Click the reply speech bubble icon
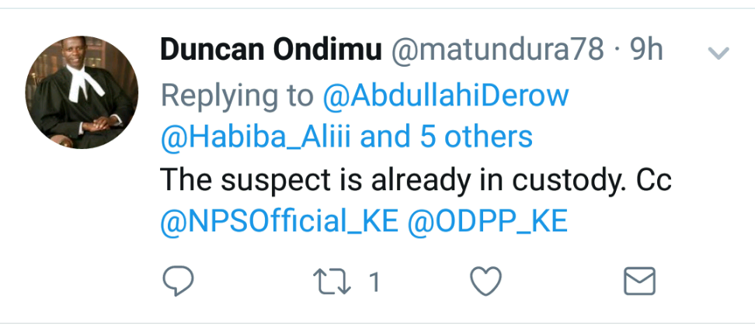The width and height of the screenshot is (755, 329). coord(178,281)
